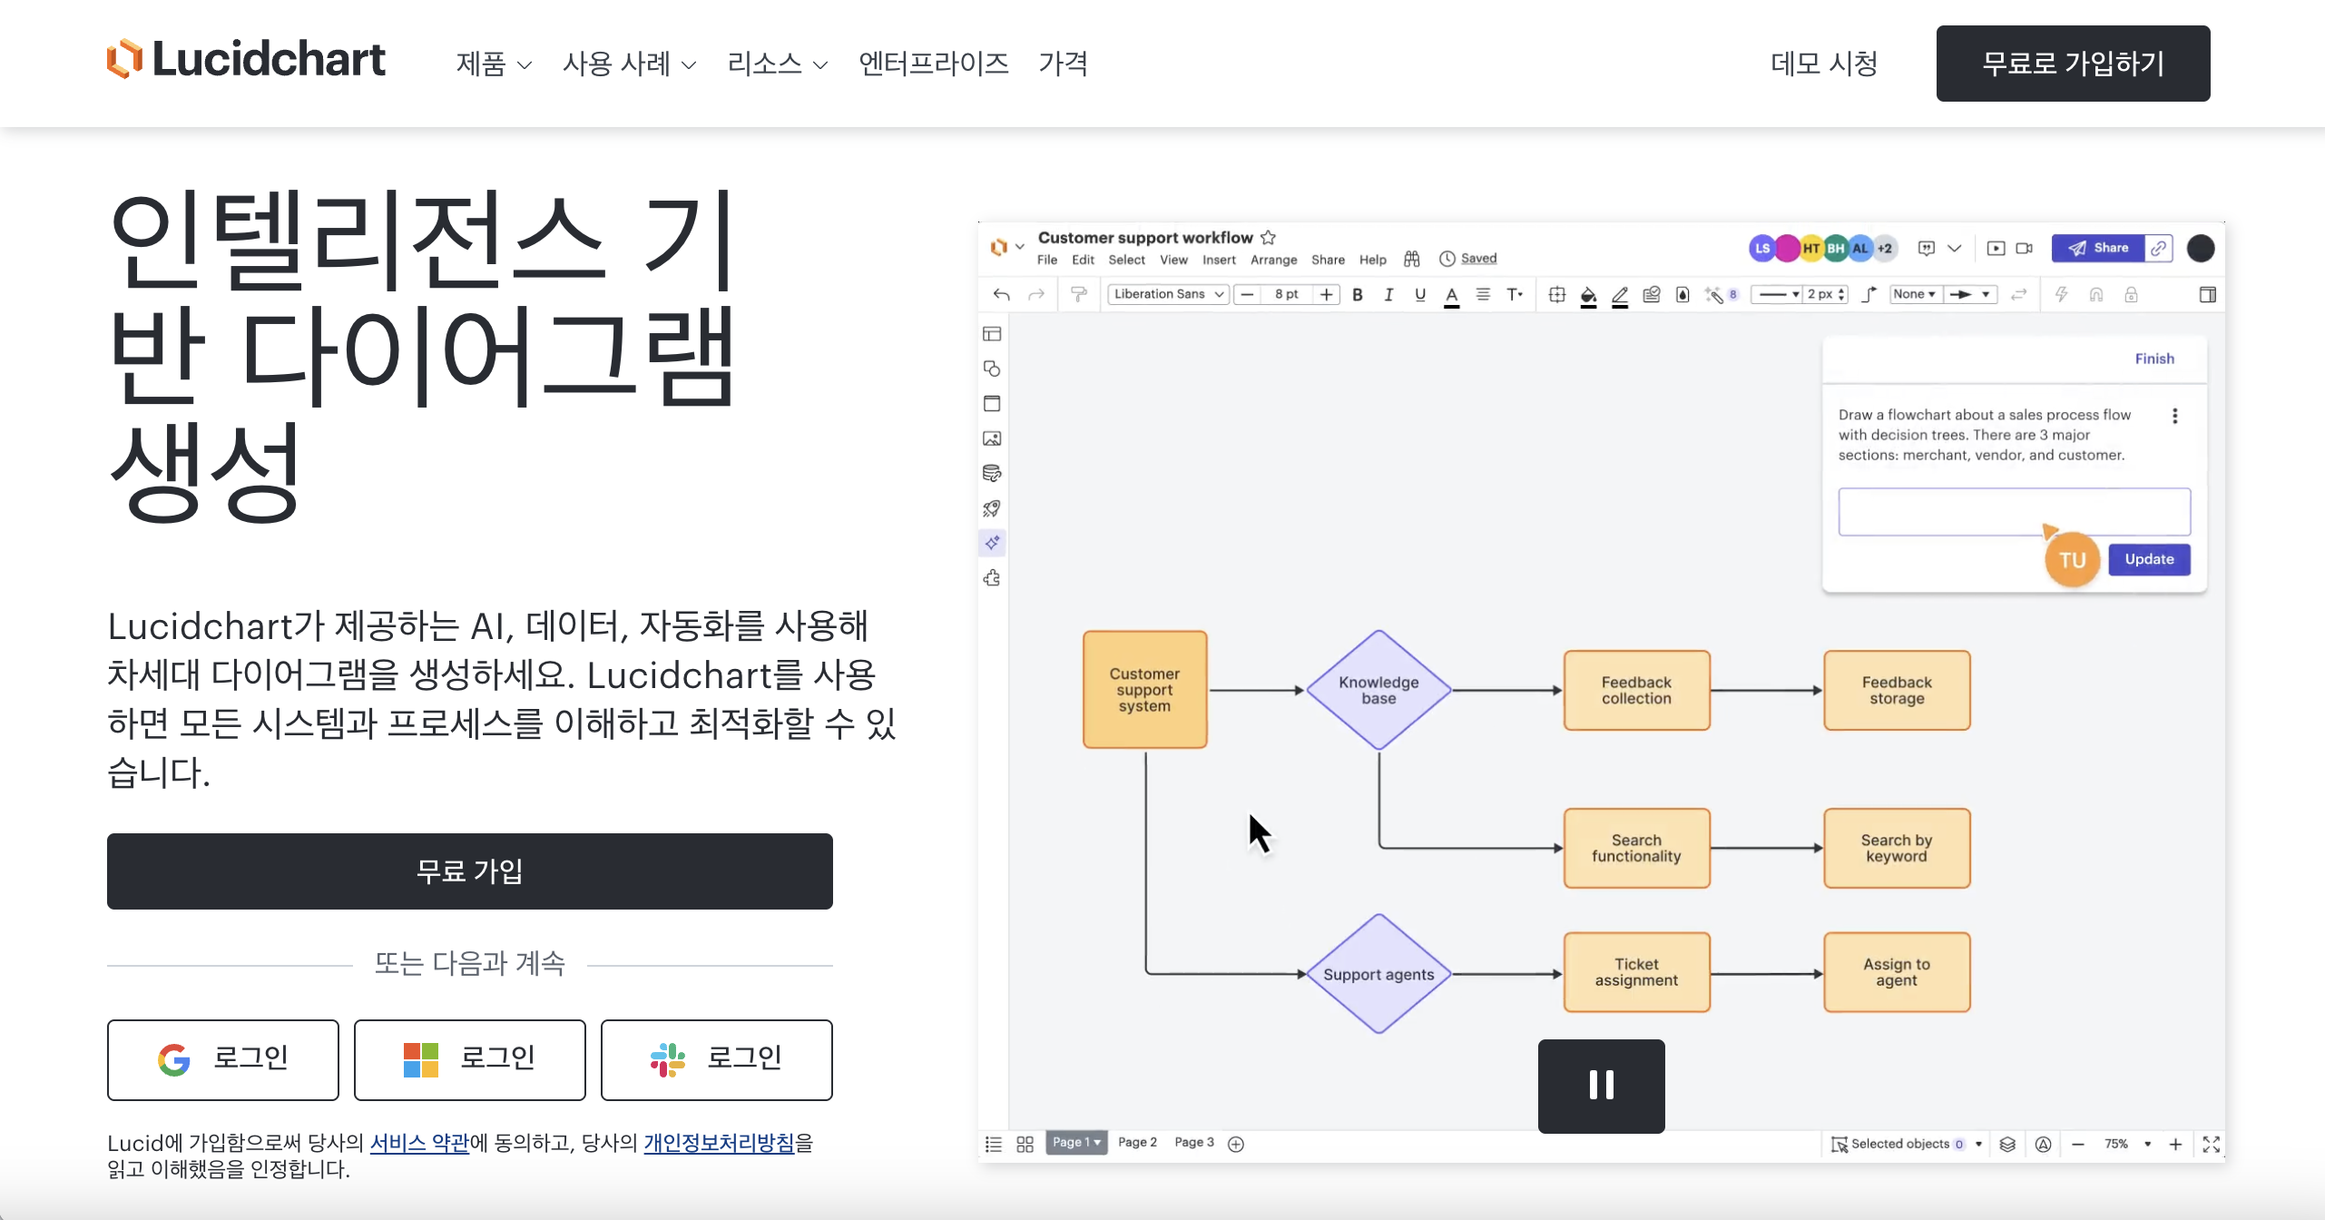Screen dimensions: 2325x1220
Task: Open the Liberation Sans font dropdown
Action: click(1168, 294)
